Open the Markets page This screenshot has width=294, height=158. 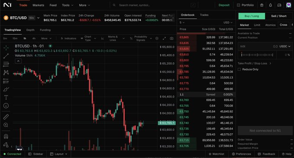click(x=38, y=5)
